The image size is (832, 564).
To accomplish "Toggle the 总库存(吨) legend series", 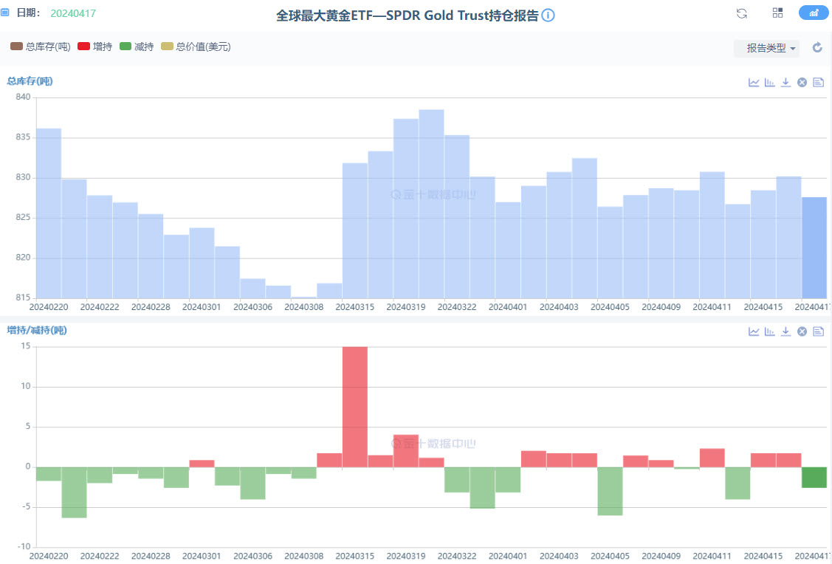I will 41,47.
